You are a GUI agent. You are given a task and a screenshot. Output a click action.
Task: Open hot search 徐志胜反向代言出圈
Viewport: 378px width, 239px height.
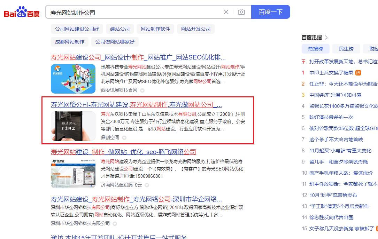point(331,217)
